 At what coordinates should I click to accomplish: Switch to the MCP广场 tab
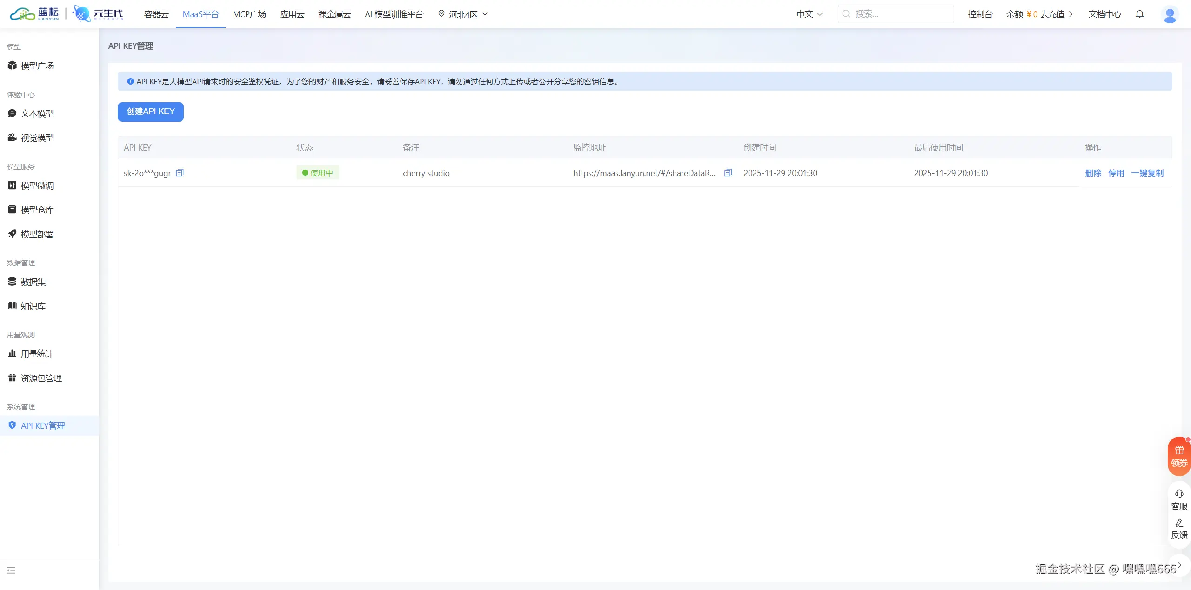pos(249,14)
